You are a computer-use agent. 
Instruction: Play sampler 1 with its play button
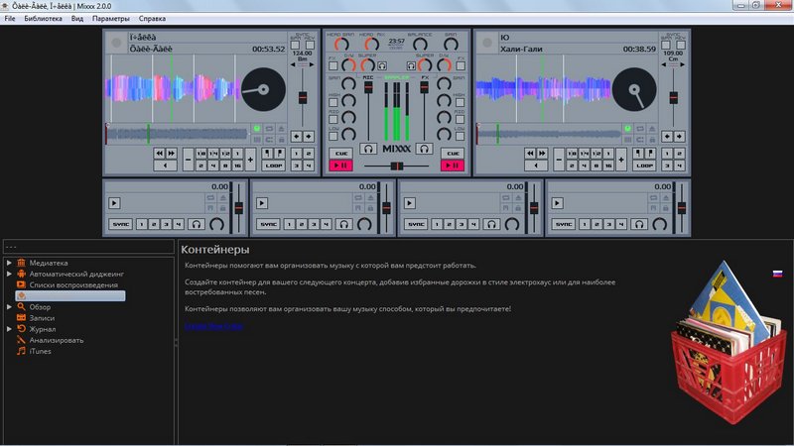point(114,203)
